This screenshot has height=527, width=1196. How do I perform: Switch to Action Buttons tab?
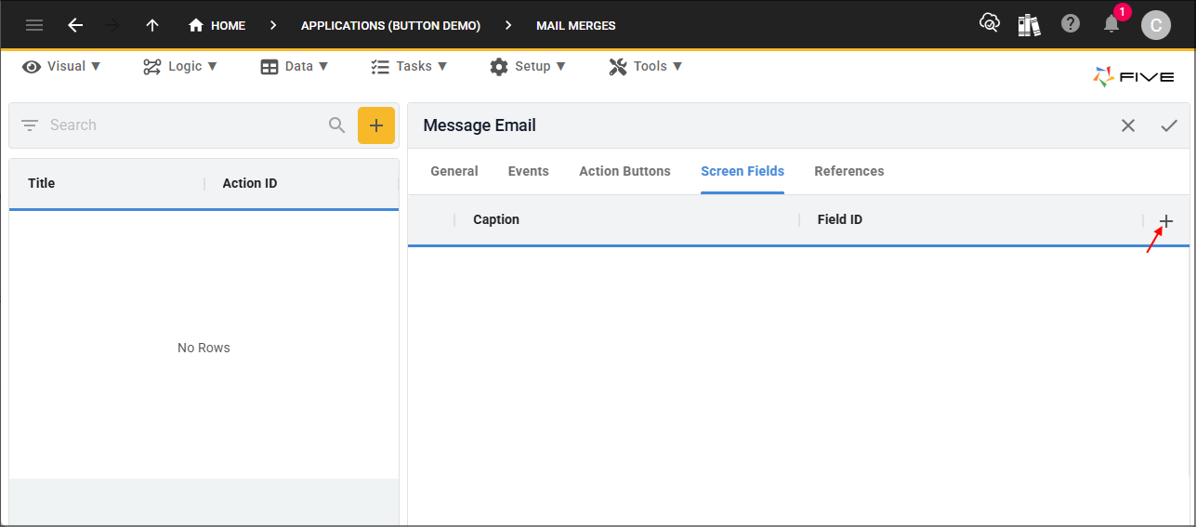tap(624, 171)
